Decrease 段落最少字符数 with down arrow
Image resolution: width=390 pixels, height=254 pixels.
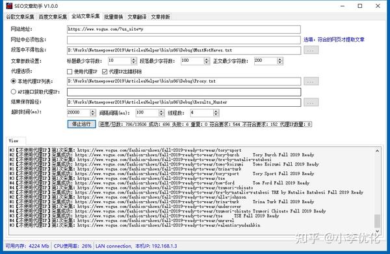tap(207, 63)
